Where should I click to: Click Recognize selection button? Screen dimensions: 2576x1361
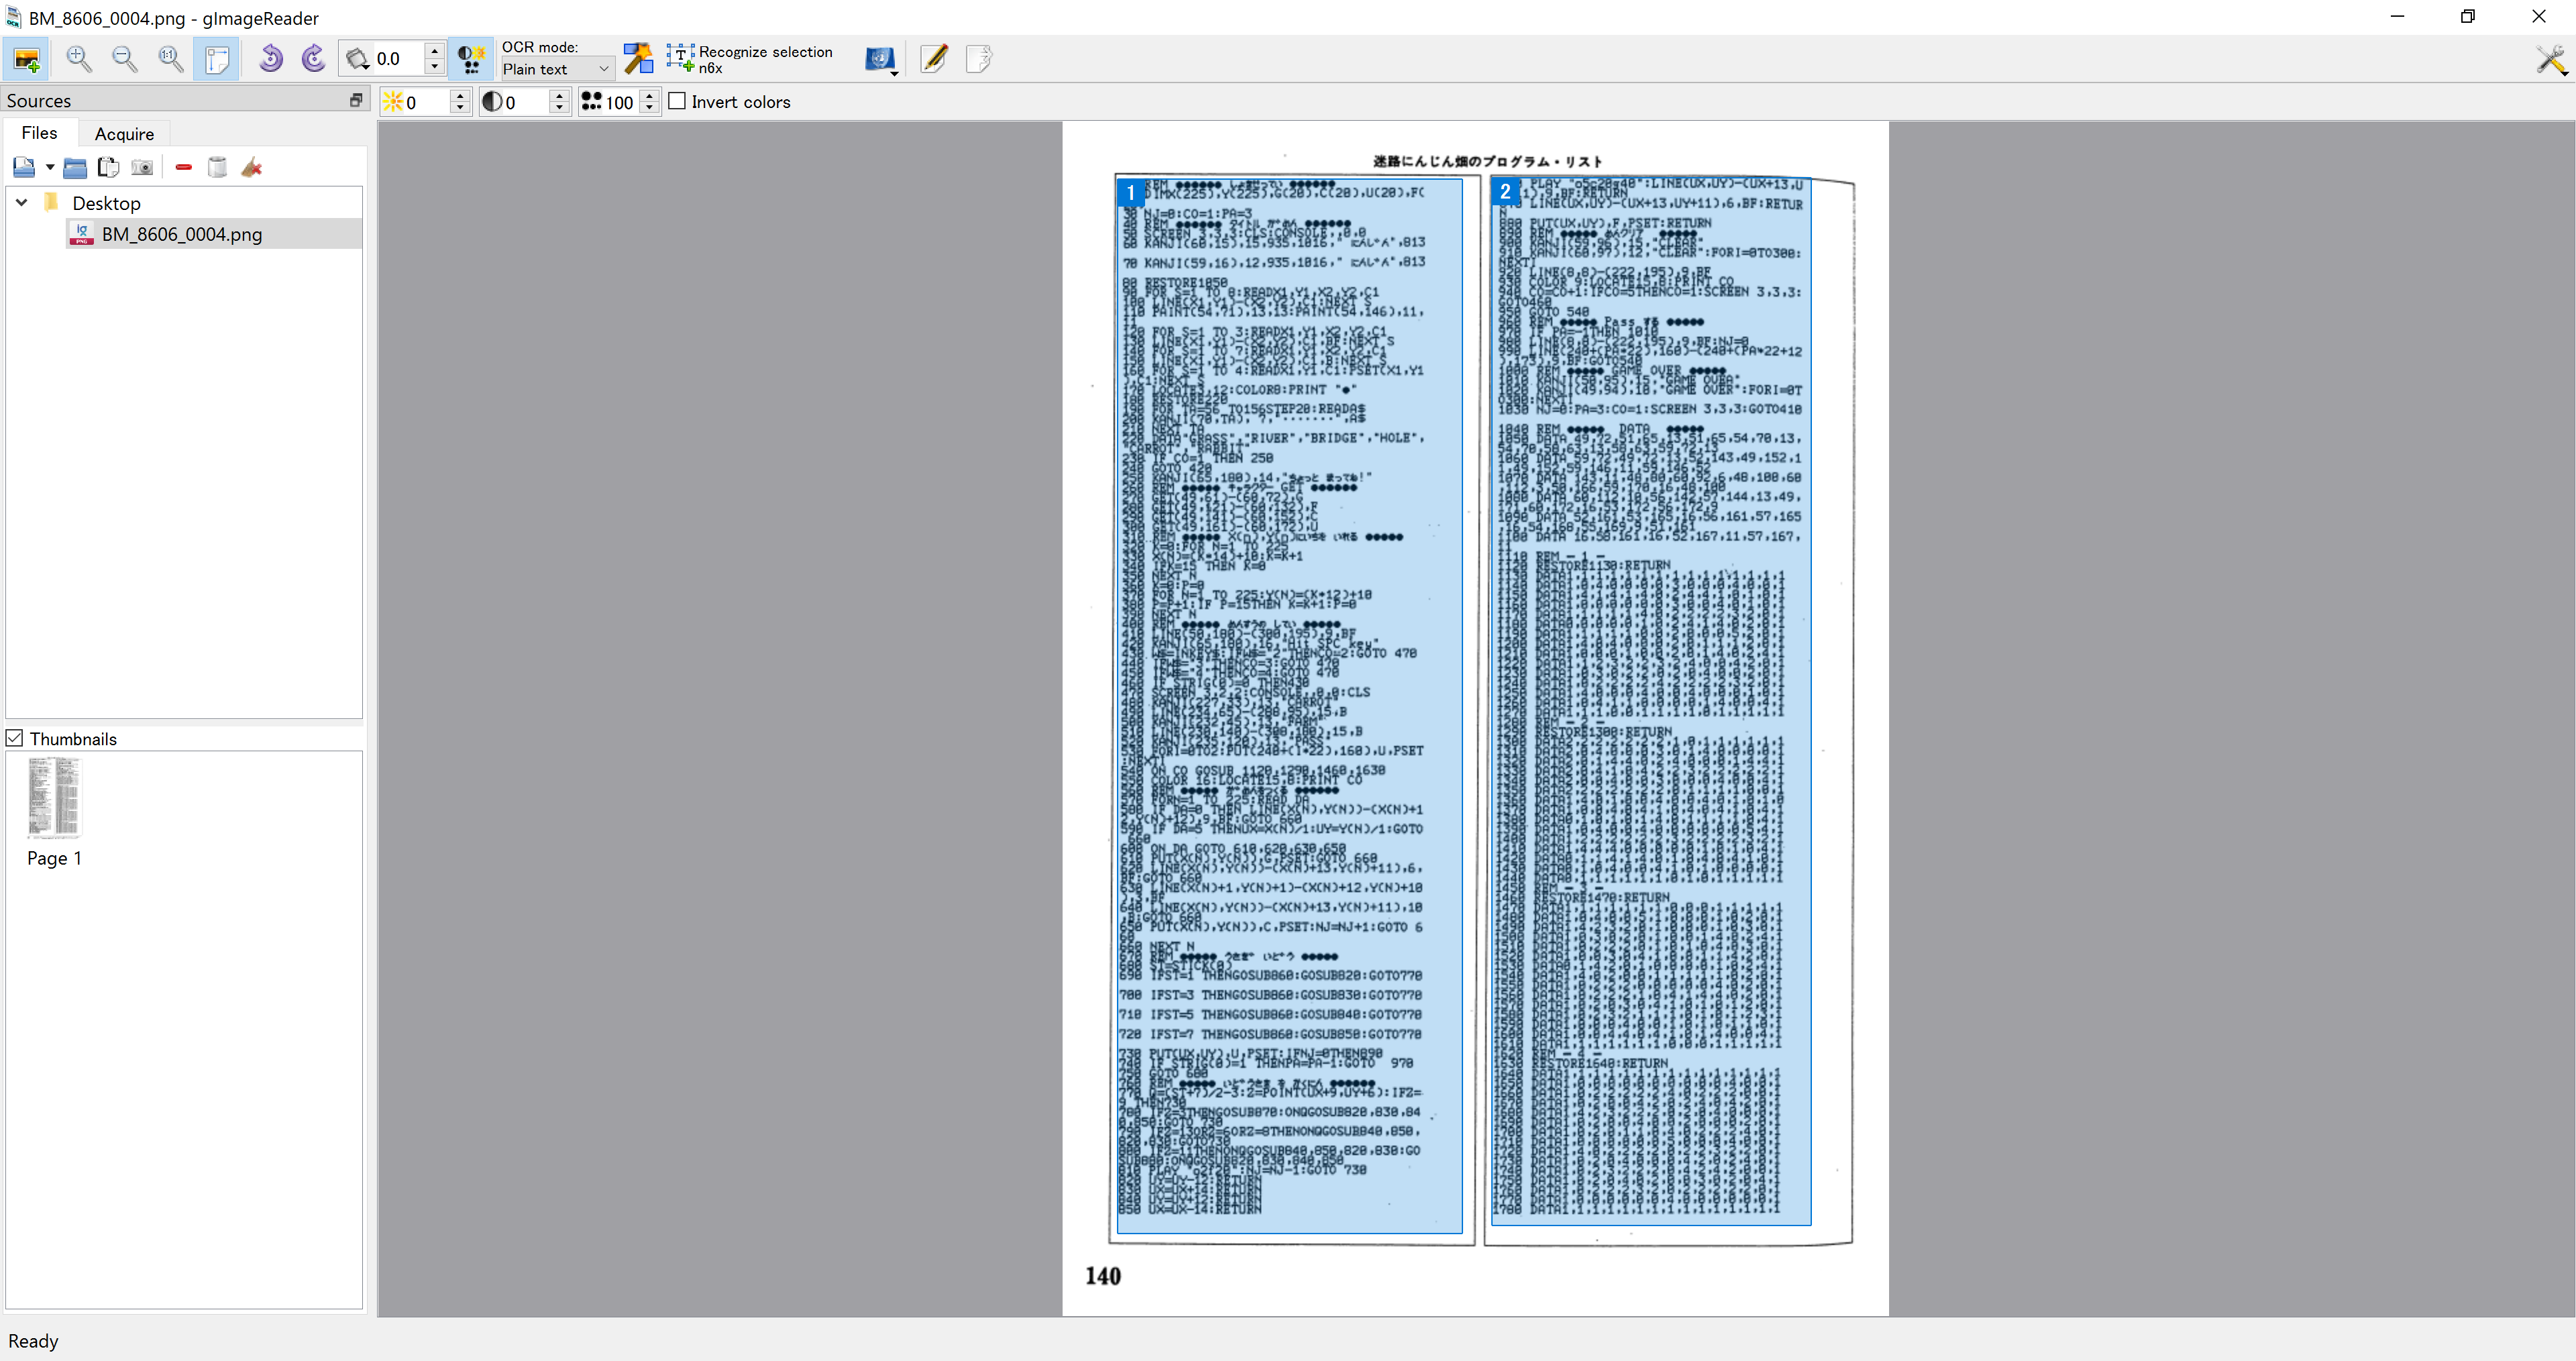tap(750, 59)
